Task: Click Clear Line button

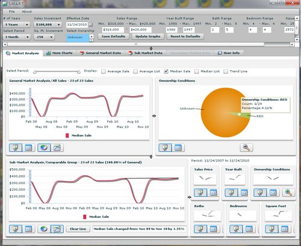Action: coord(78,229)
